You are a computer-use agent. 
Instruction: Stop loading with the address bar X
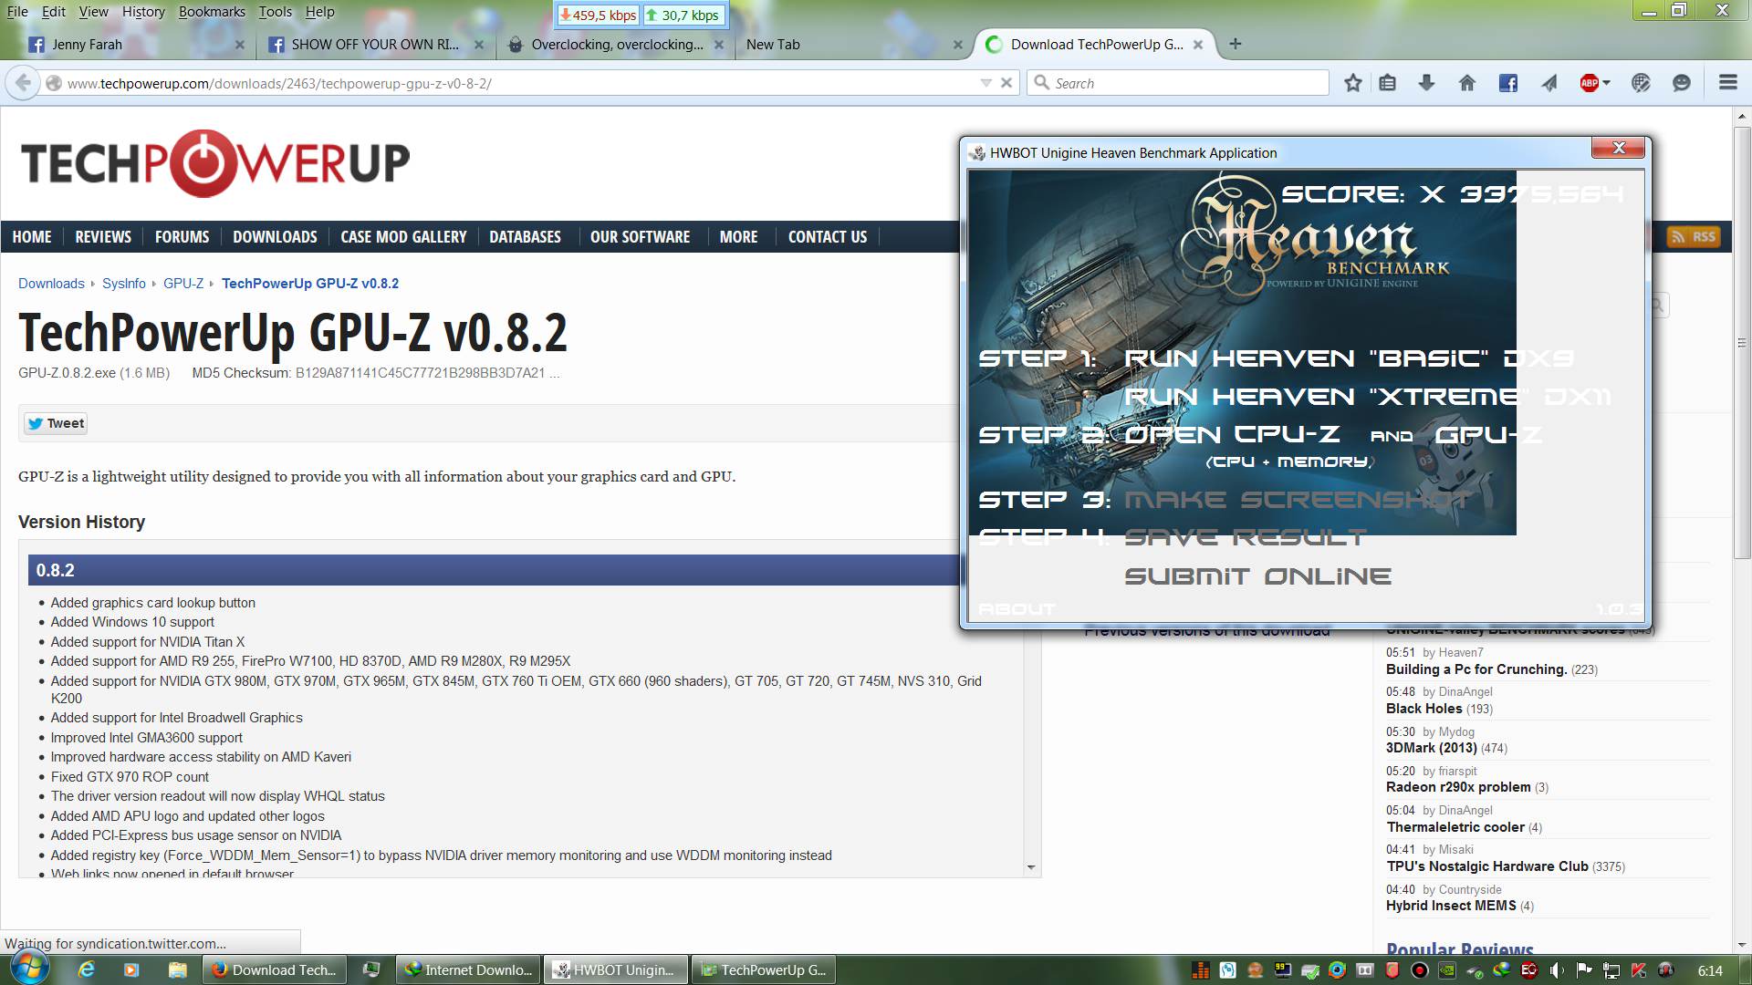click(1006, 83)
